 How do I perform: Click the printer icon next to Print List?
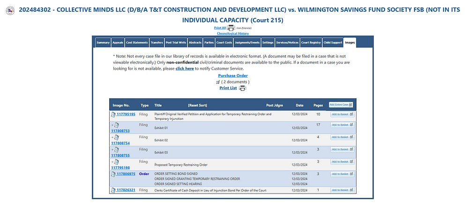tap(242, 88)
